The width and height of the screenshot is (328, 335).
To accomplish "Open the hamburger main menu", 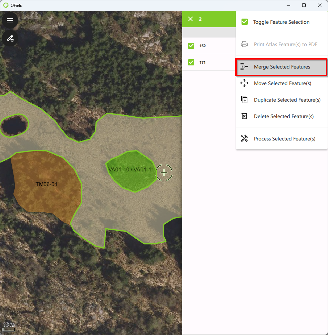I will (x=10, y=20).
